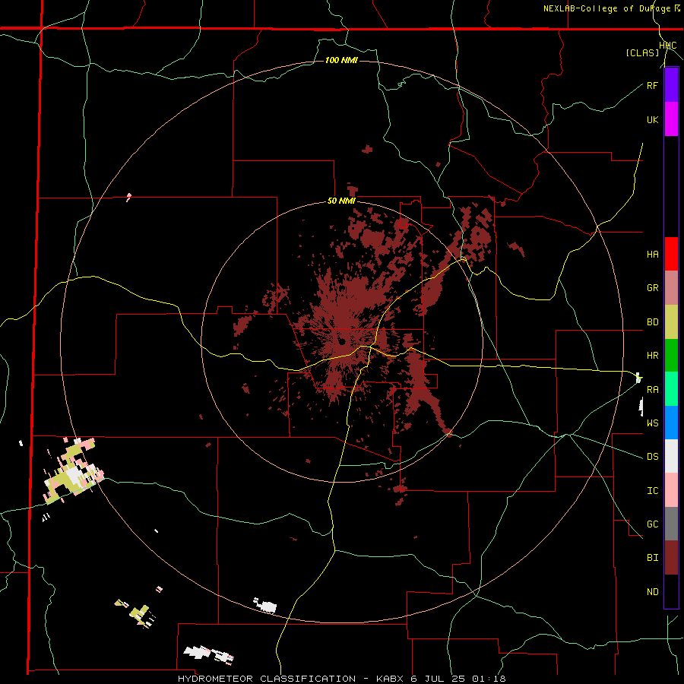Click the [CLAS] legend header

pyautogui.click(x=642, y=52)
